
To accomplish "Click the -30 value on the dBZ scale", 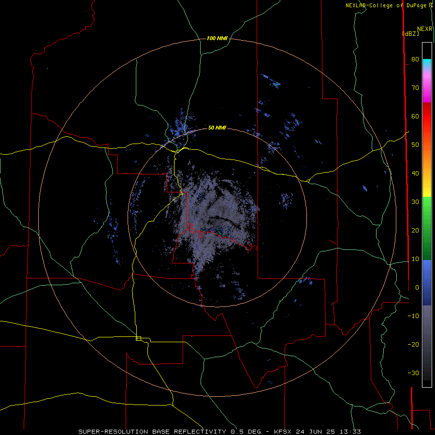I will point(413,373).
